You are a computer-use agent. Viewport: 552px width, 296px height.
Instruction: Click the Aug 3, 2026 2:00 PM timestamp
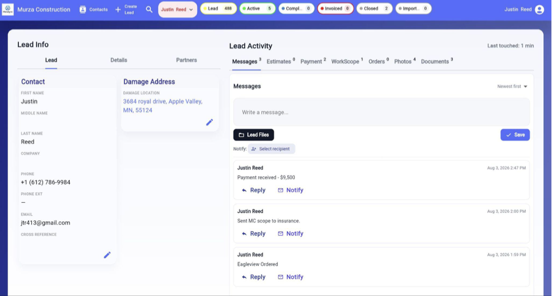point(506,211)
